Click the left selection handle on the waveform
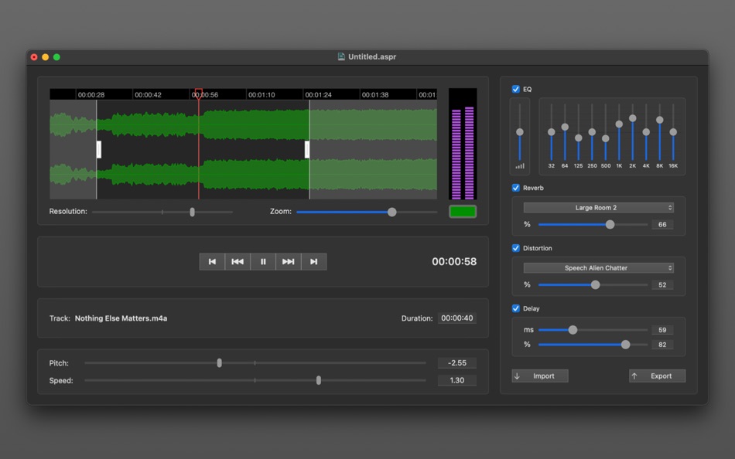Image resolution: width=735 pixels, height=459 pixels. (99, 149)
